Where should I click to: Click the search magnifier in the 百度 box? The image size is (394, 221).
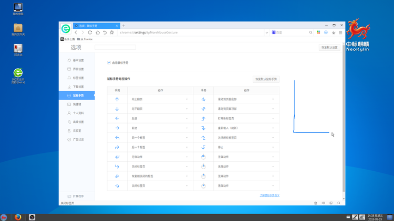click(311, 32)
